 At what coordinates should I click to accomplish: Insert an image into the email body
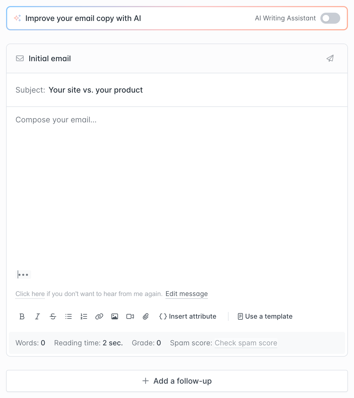pos(115,316)
